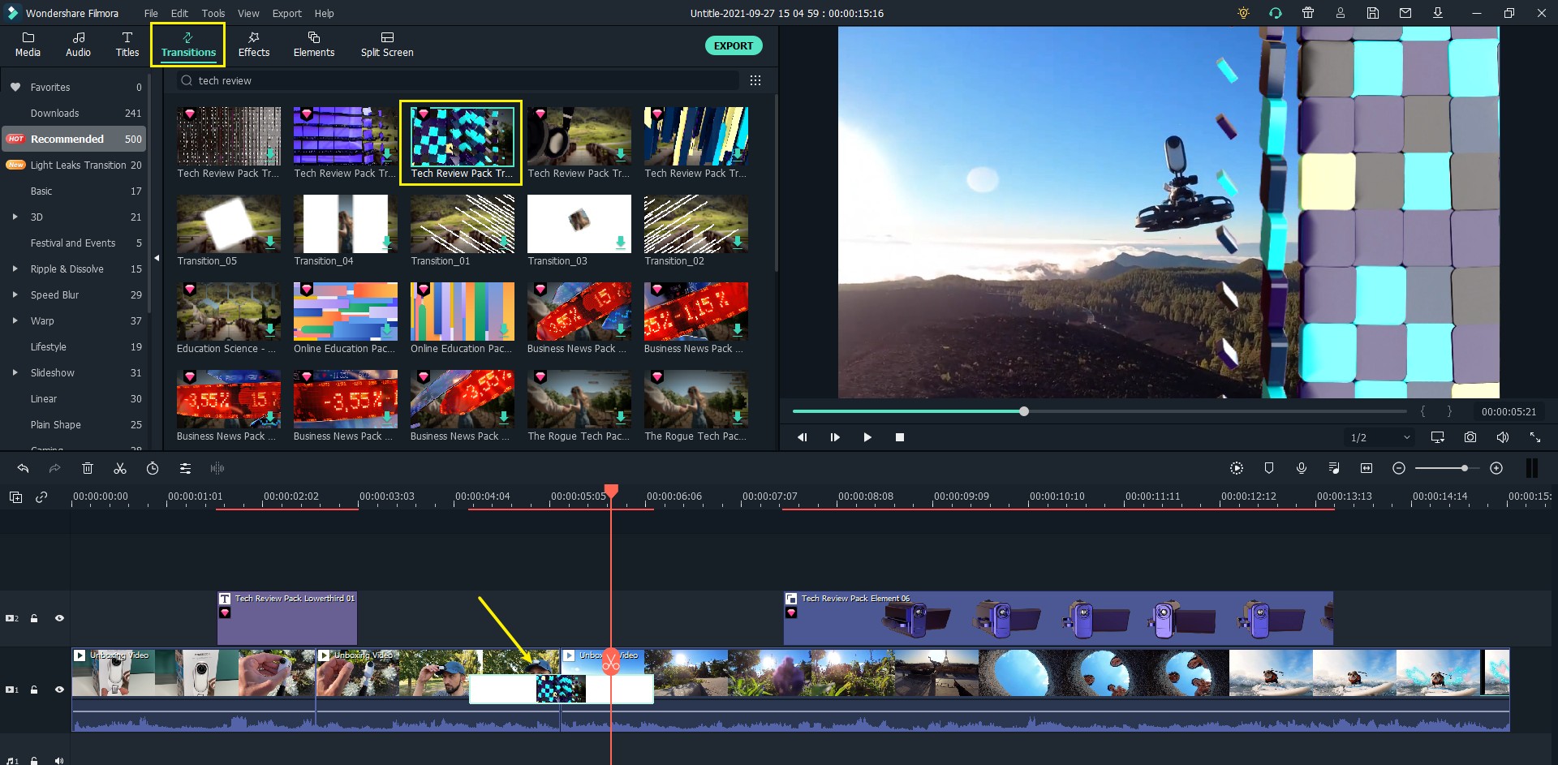Screen dimensions: 1558x765
Task: Expand the Slideshow category
Action: click(x=15, y=372)
